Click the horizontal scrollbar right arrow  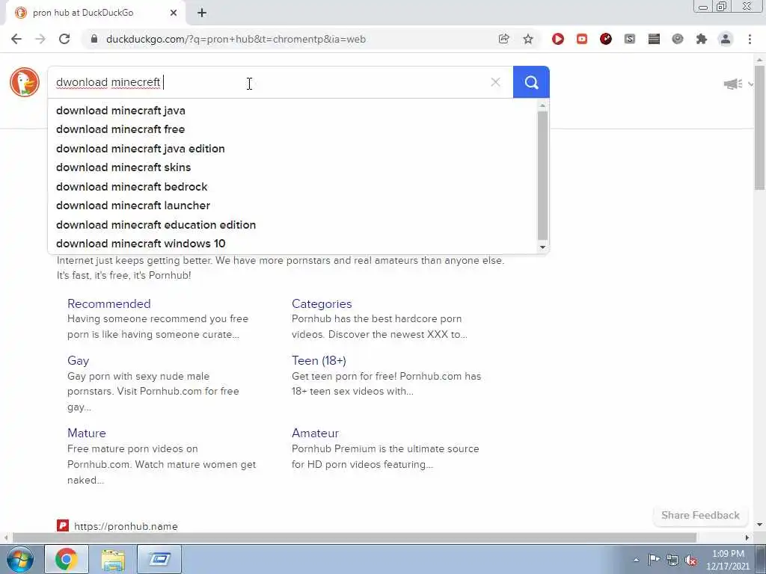pyautogui.click(x=747, y=537)
